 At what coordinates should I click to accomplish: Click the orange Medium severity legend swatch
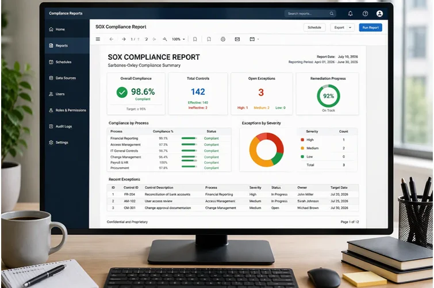coord(302,148)
